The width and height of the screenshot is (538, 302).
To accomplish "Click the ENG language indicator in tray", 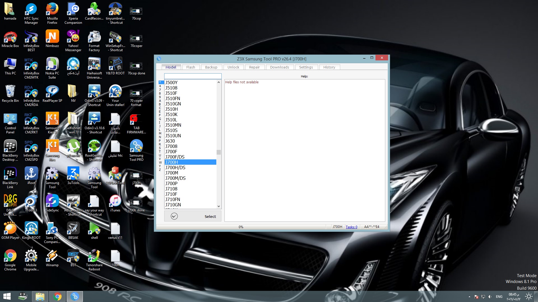I will pyautogui.click(x=499, y=296).
